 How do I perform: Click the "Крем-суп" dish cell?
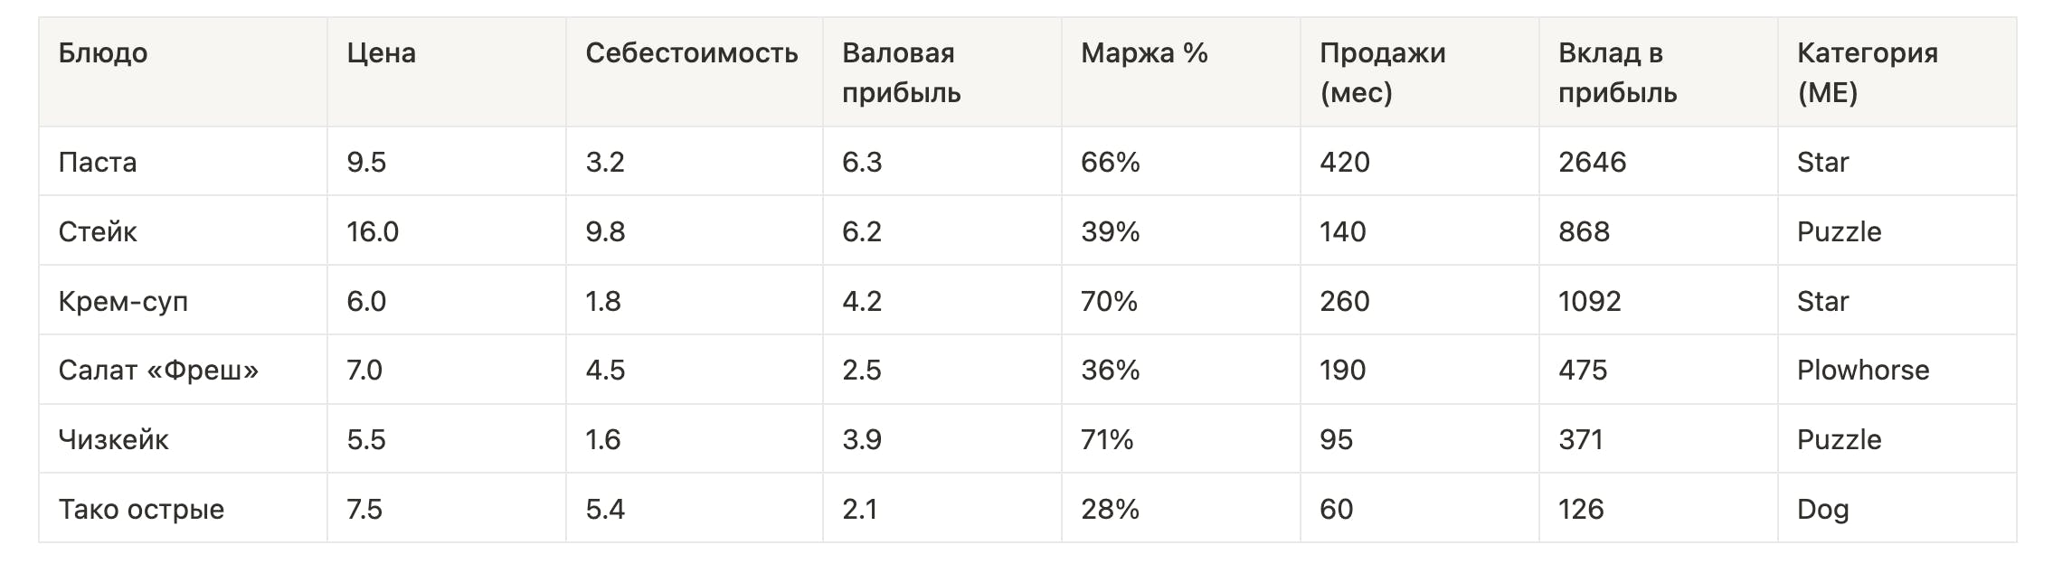[123, 302]
